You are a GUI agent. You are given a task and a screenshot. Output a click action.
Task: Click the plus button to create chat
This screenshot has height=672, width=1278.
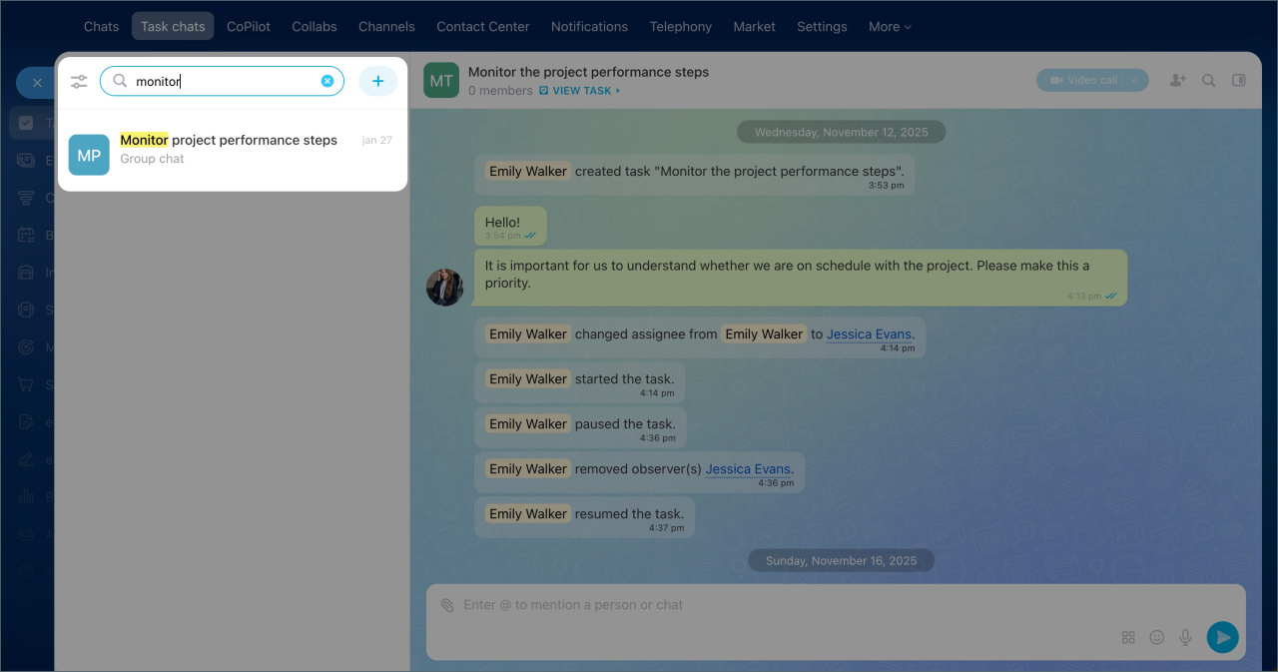point(377,81)
